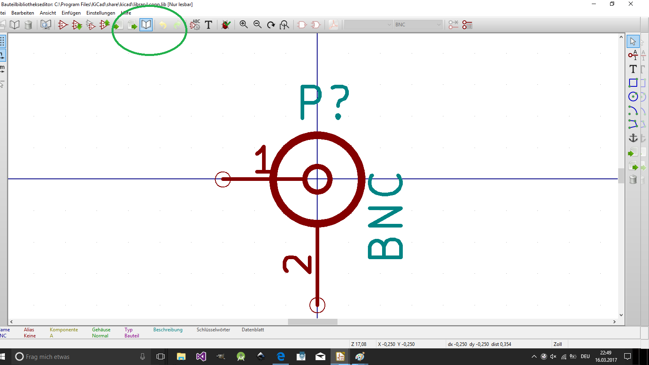
Task: Redraw the view with the circular arrow icon
Action: [271, 25]
